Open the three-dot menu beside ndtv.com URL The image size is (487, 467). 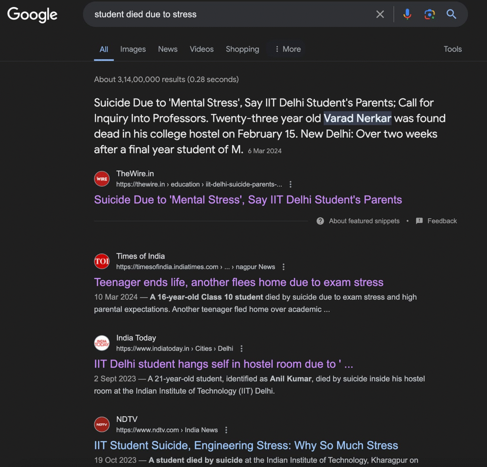(226, 430)
